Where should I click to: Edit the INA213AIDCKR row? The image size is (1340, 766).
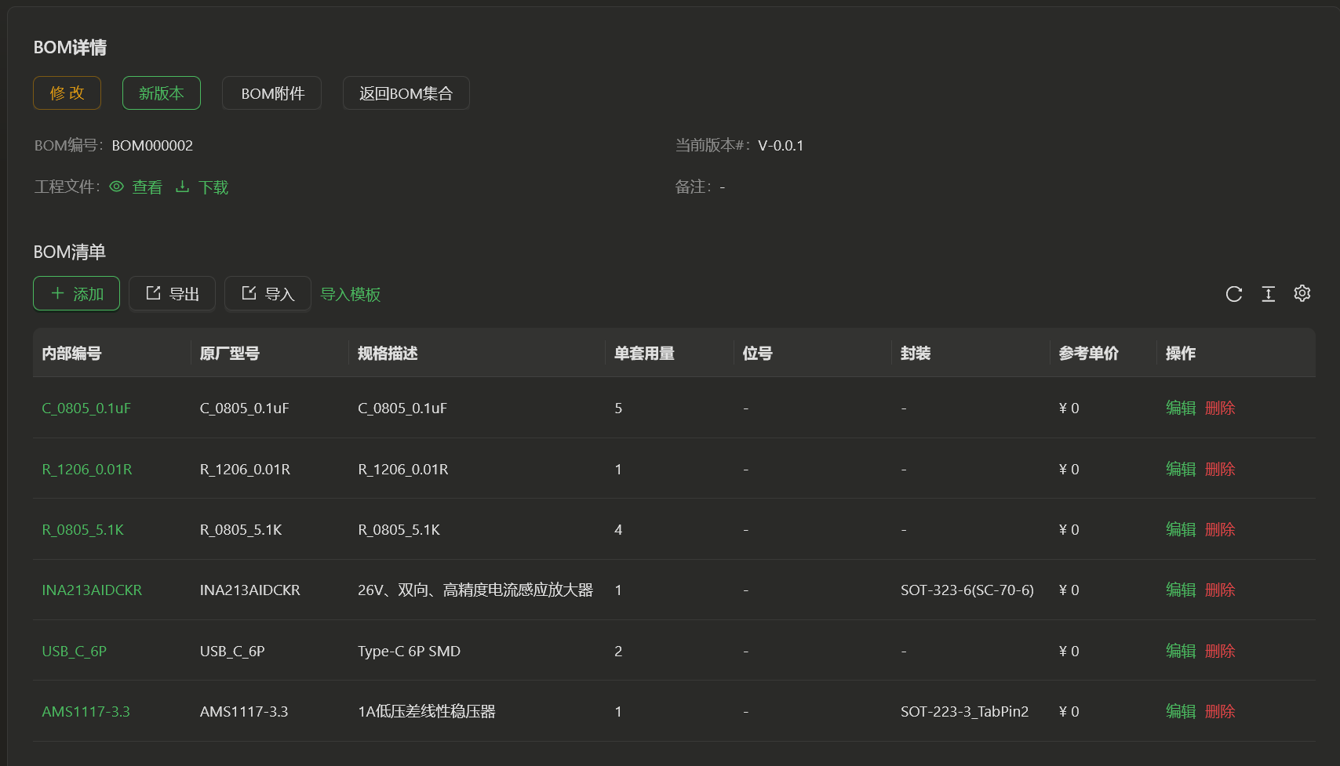1181,590
